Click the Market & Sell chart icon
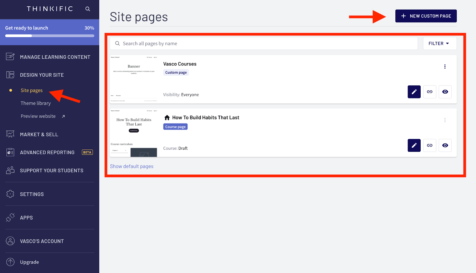 [10, 134]
